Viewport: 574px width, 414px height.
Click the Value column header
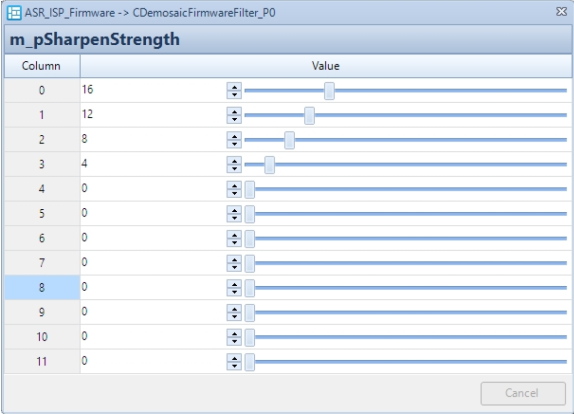[326, 66]
